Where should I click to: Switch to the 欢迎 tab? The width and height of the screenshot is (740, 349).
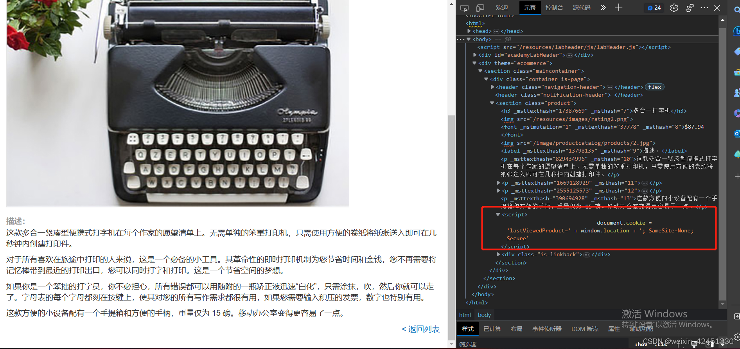click(502, 8)
